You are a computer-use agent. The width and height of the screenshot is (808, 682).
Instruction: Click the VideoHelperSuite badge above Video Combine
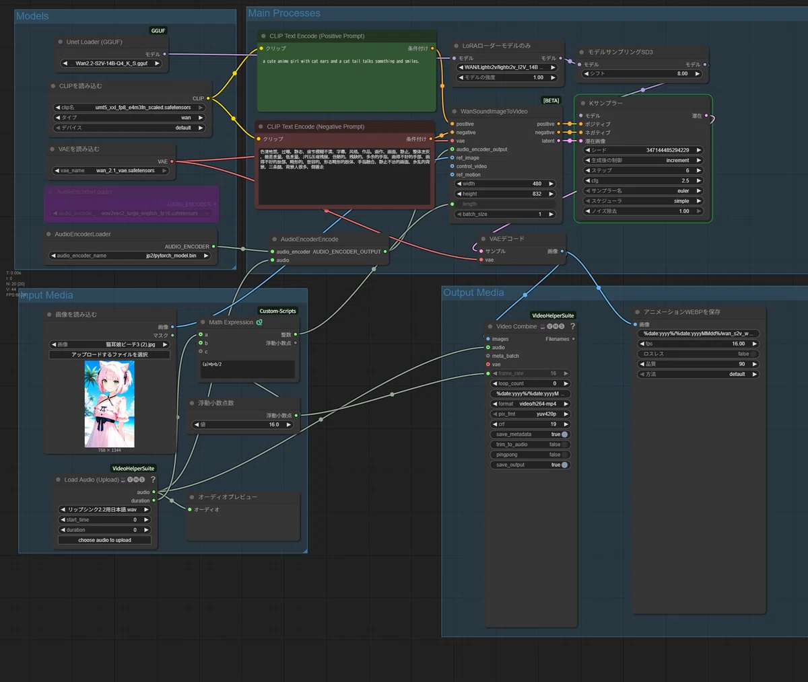tap(553, 315)
